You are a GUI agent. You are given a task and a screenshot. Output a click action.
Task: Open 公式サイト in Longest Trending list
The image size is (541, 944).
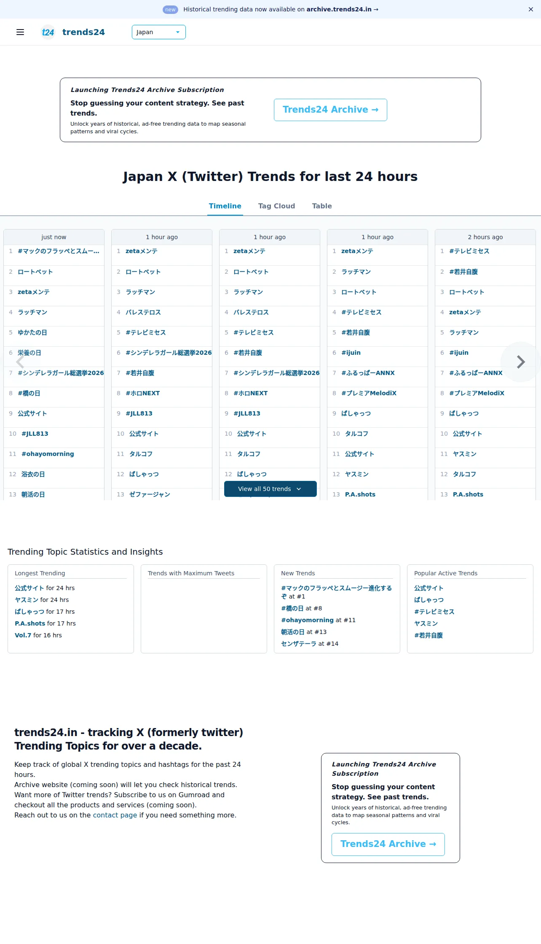(29, 588)
